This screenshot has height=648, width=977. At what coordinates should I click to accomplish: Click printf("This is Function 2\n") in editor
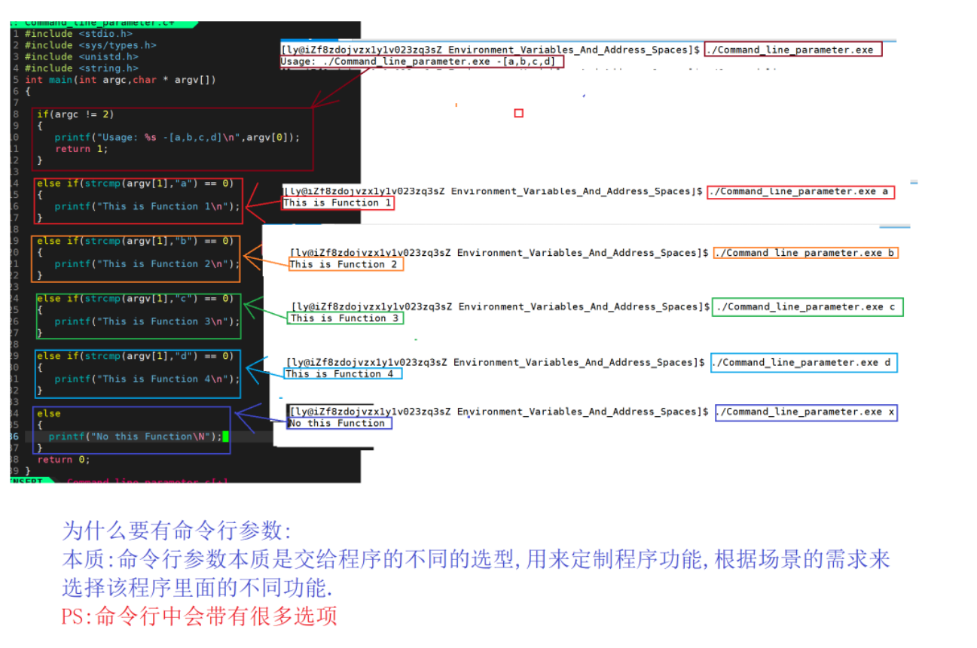pos(148,264)
